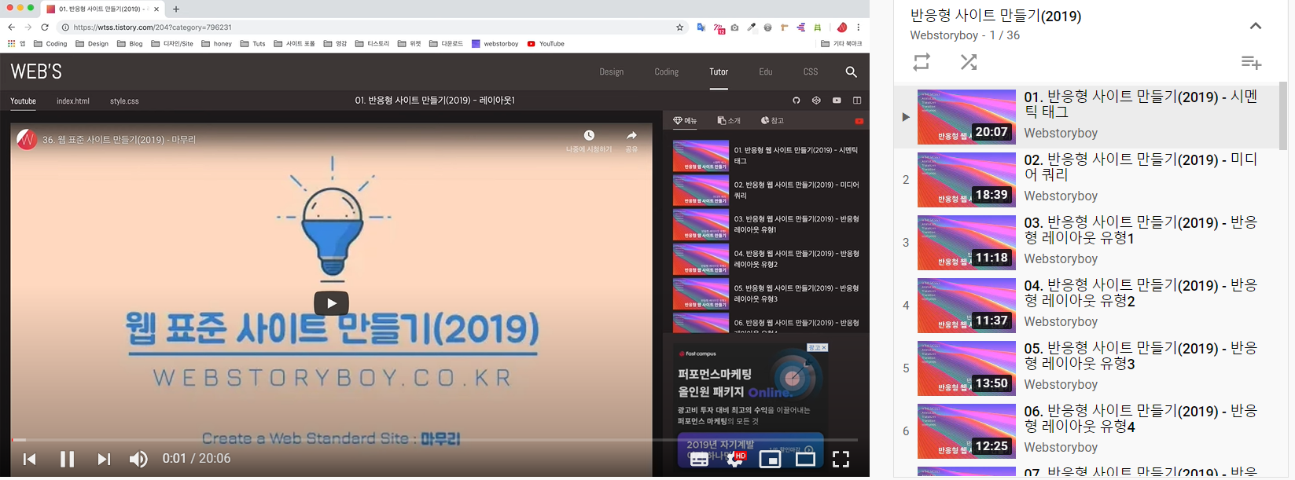The height and width of the screenshot is (480, 1295).
Task: Toggle subtitles captions button in player
Action: point(699,460)
